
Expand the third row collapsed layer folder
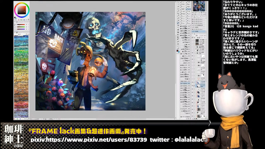pyautogui.click(x=196, y=47)
